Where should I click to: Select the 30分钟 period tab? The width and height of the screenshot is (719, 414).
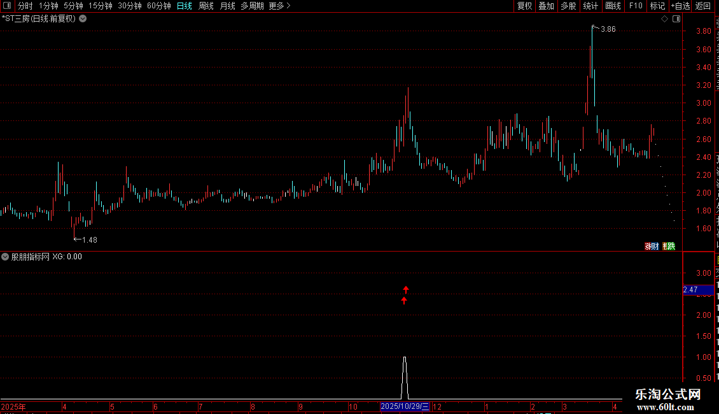pyautogui.click(x=130, y=6)
